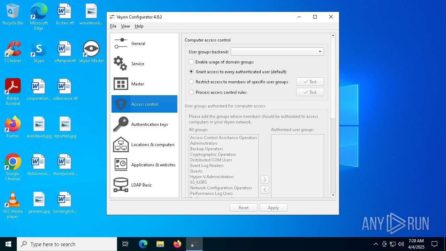Enable usage of domain groups
The height and width of the screenshot is (251, 446).
pyautogui.click(x=221, y=62)
